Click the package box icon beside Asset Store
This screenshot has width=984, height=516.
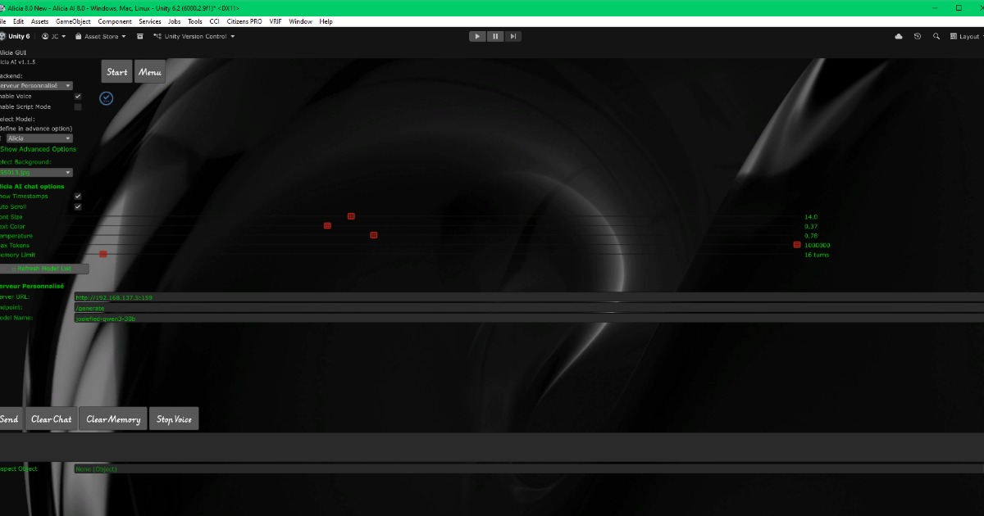[x=140, y=36]
